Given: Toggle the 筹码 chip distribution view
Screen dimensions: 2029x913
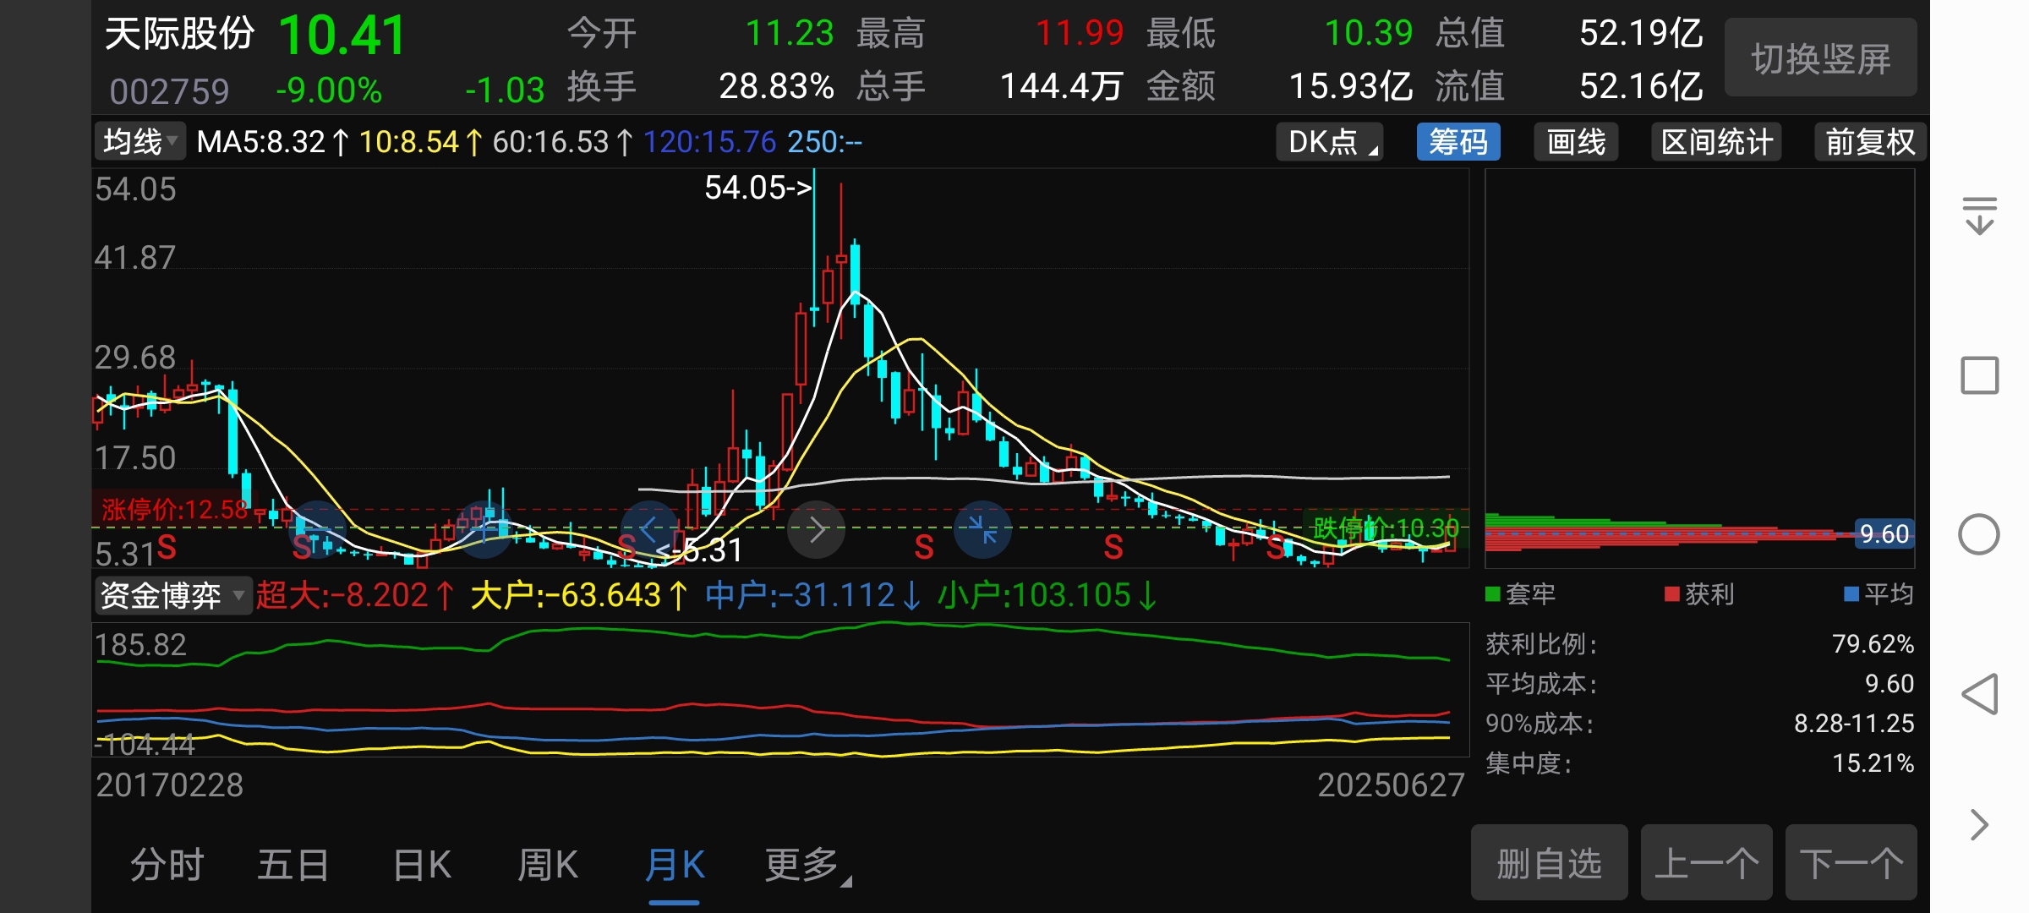Looking at the screenshot, I should [x=1458, y=141].
